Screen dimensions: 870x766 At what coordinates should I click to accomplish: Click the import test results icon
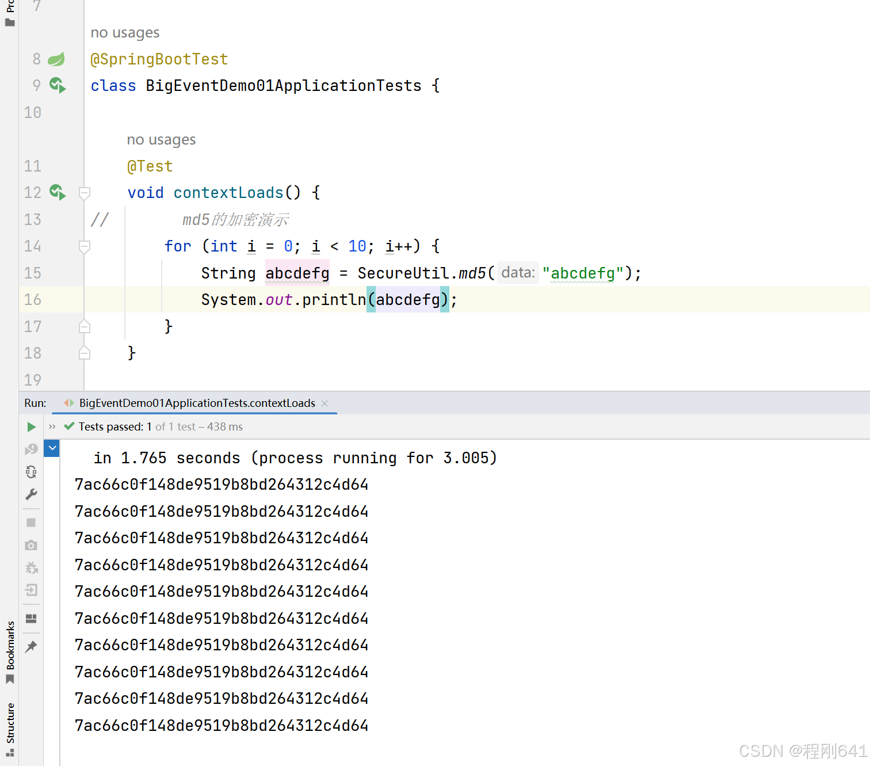[32, 590]
